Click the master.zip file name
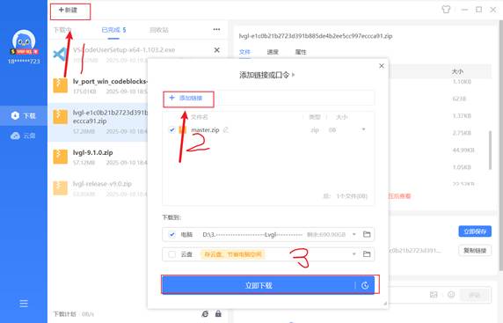The width and height of the screenshot is (503, 323). tap(205, 130)
